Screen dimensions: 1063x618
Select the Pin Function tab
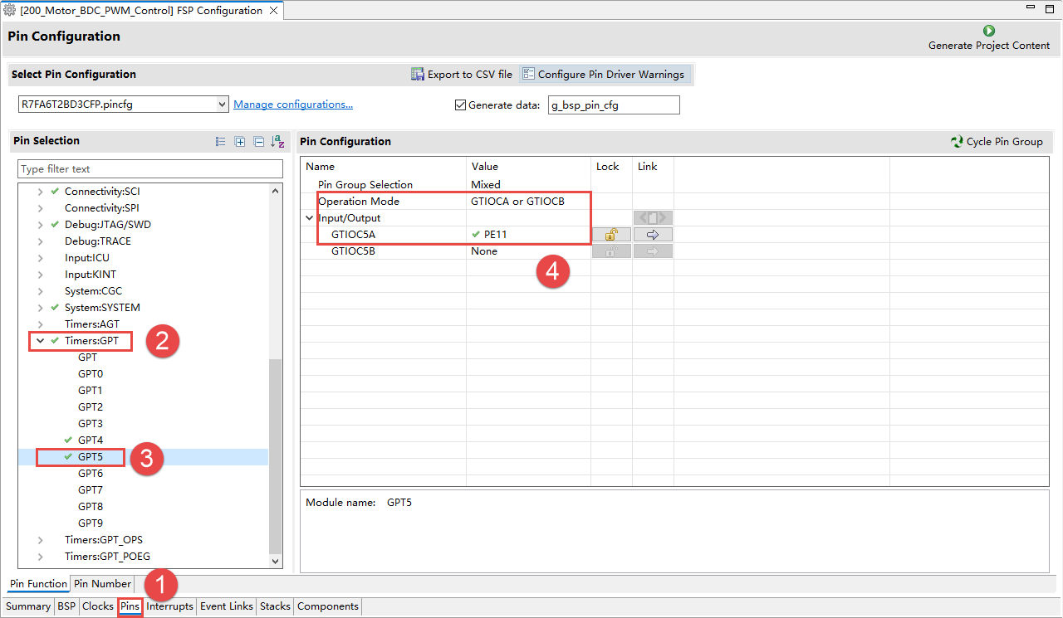click(38, 584)
